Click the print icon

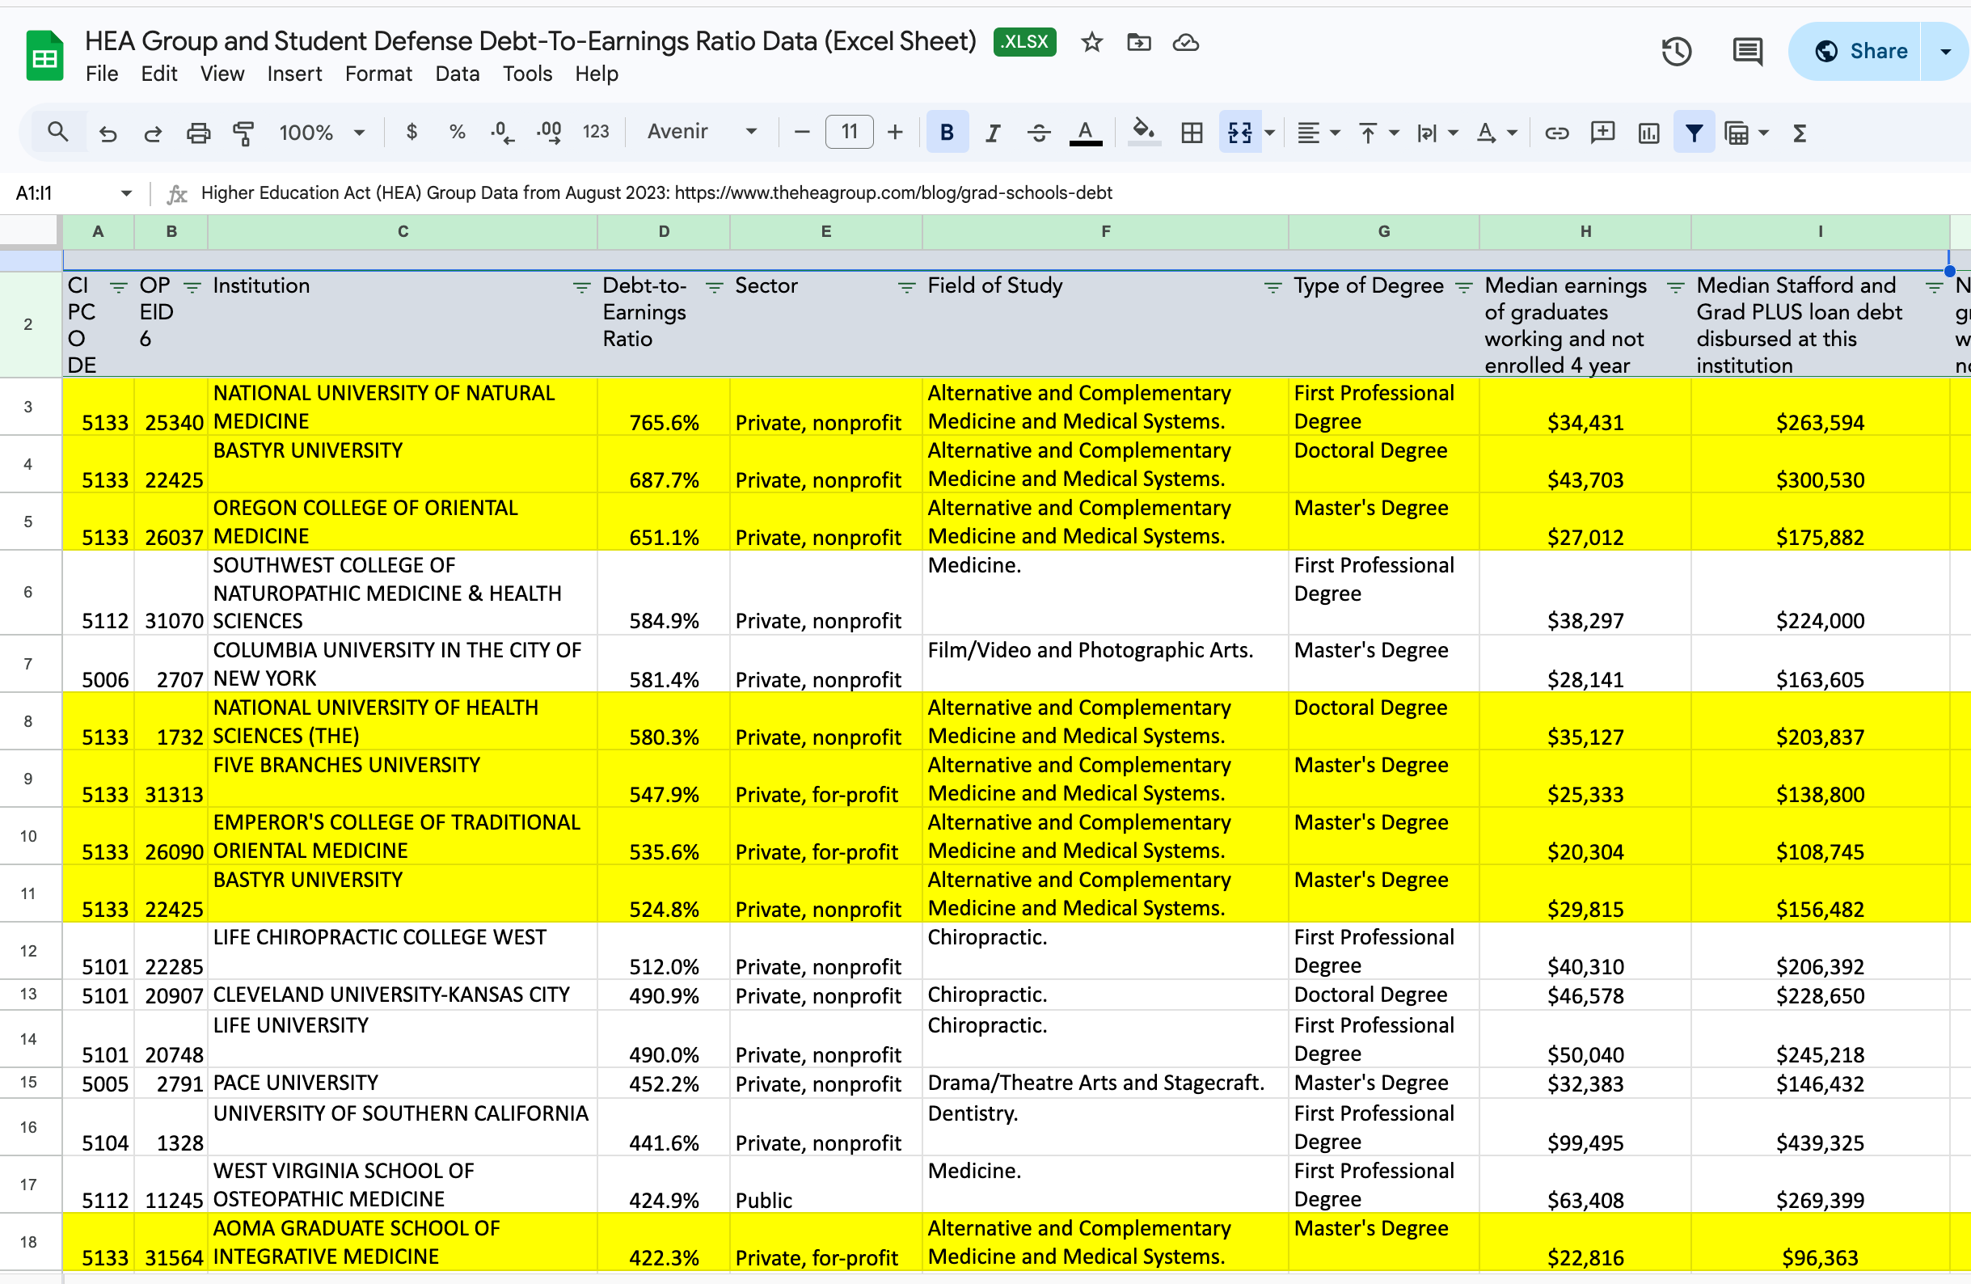pyautogui.click(x=198, y=133)
